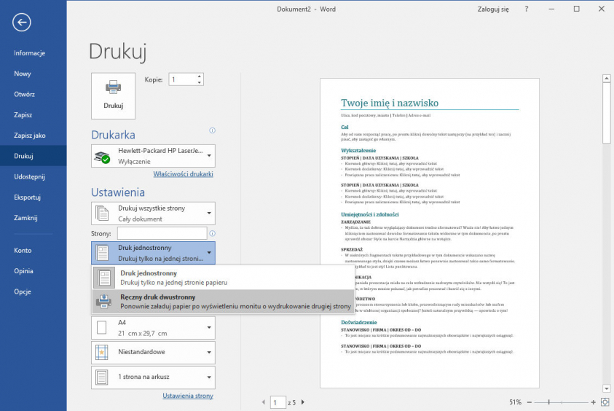Increase the Kopie count with up arrow
The image size is (614, 411).
[200, 76]
